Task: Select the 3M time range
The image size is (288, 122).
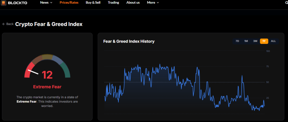Action: tap(255, 41)
